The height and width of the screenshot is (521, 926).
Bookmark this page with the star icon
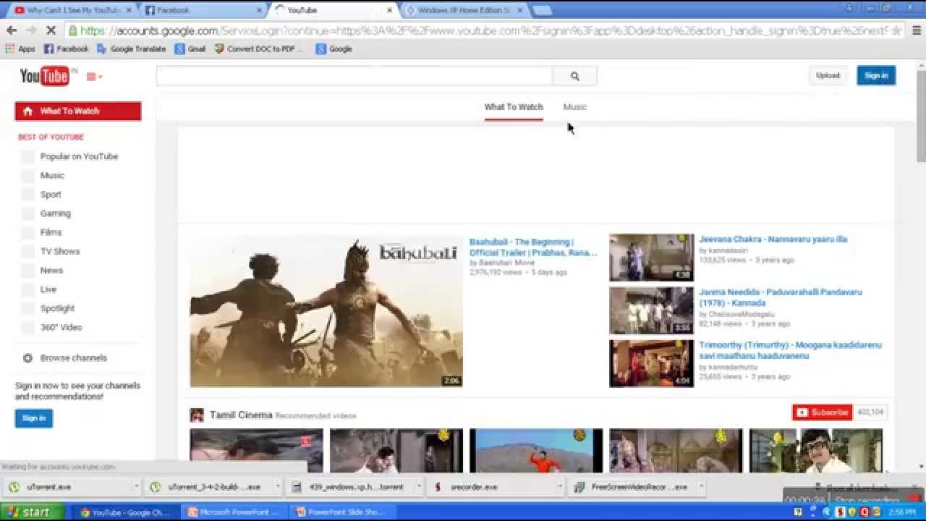896,30
